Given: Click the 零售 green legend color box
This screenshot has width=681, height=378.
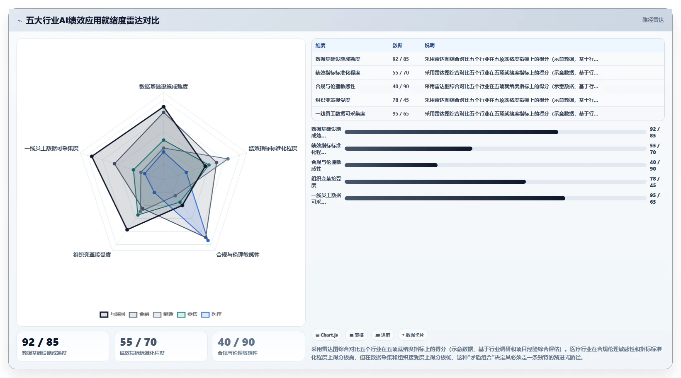Looking at the screenshot, I should click(x=181, y=315).
